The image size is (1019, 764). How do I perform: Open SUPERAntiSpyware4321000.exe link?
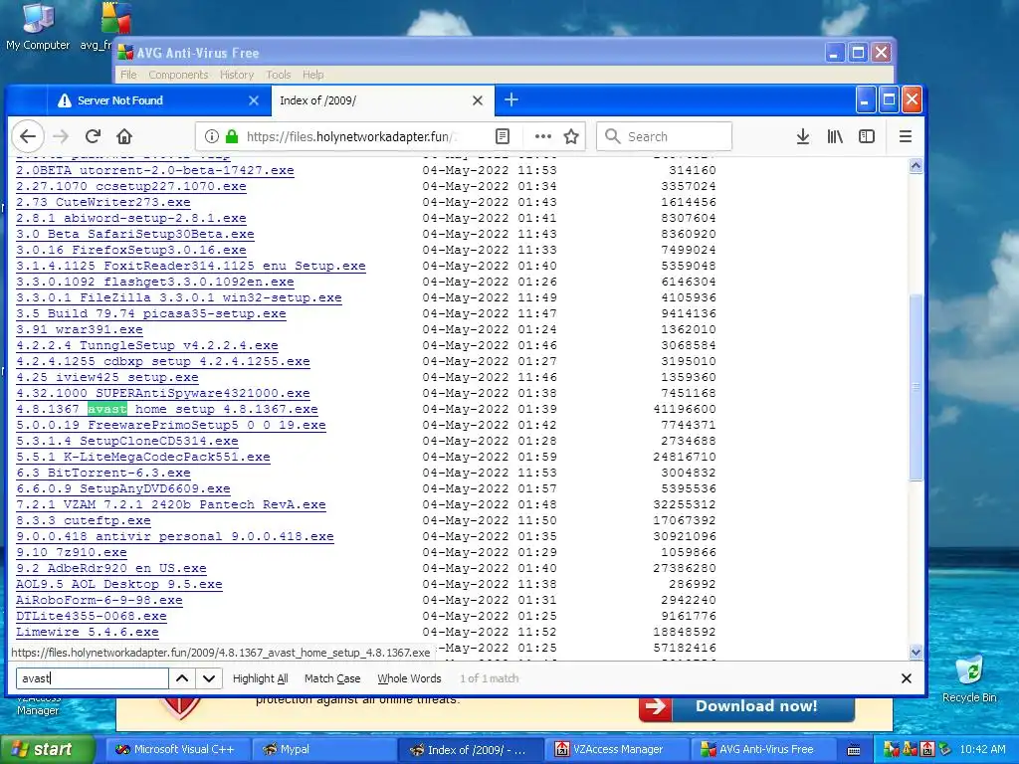(162, 393)
